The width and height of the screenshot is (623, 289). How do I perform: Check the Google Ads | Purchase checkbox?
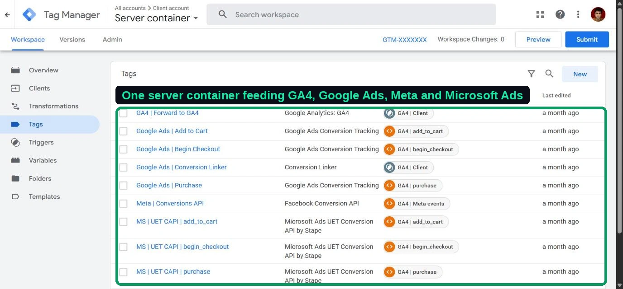(123, 186)
